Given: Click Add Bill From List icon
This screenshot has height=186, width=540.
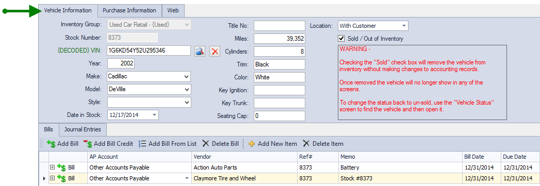Looking at the screenshot, I should pyautogui.click(x=142, y=144).
